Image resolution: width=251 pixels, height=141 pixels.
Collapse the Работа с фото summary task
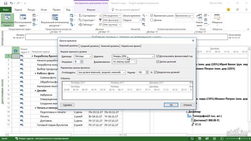[x=36, y=73]
